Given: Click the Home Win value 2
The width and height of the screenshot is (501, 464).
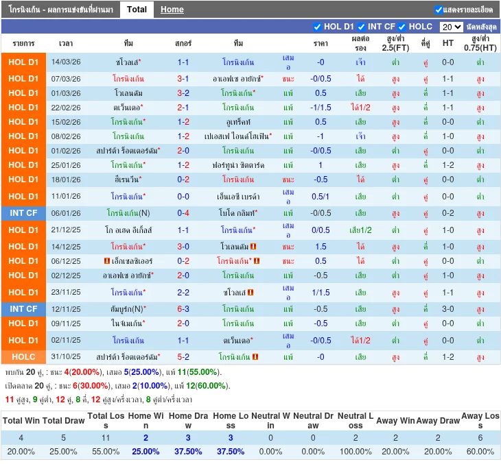Looking at the screenshot, I should (x=145, y=438).
